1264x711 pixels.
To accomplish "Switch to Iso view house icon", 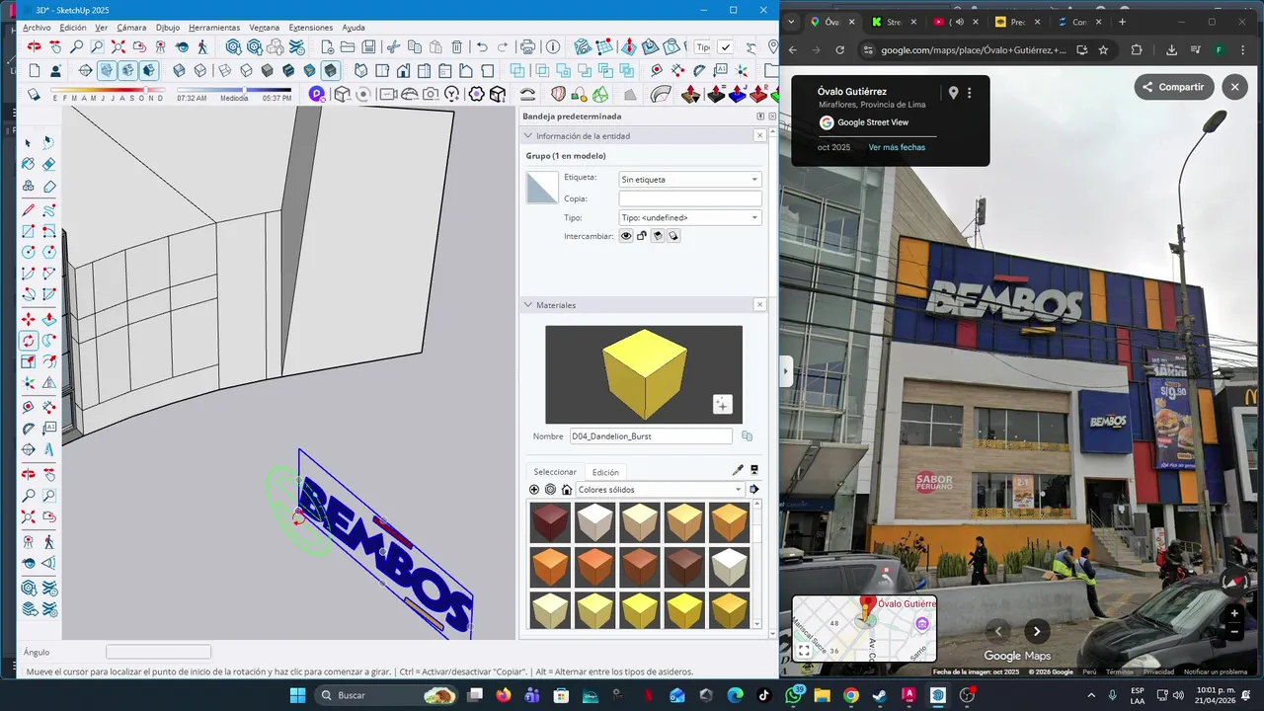I will tap(360, 70).
